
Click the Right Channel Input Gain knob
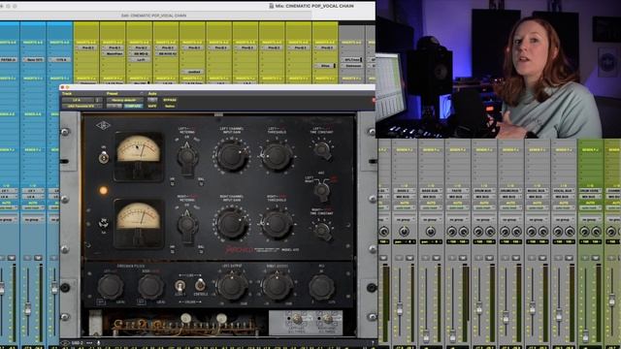(x=231, y=224)
